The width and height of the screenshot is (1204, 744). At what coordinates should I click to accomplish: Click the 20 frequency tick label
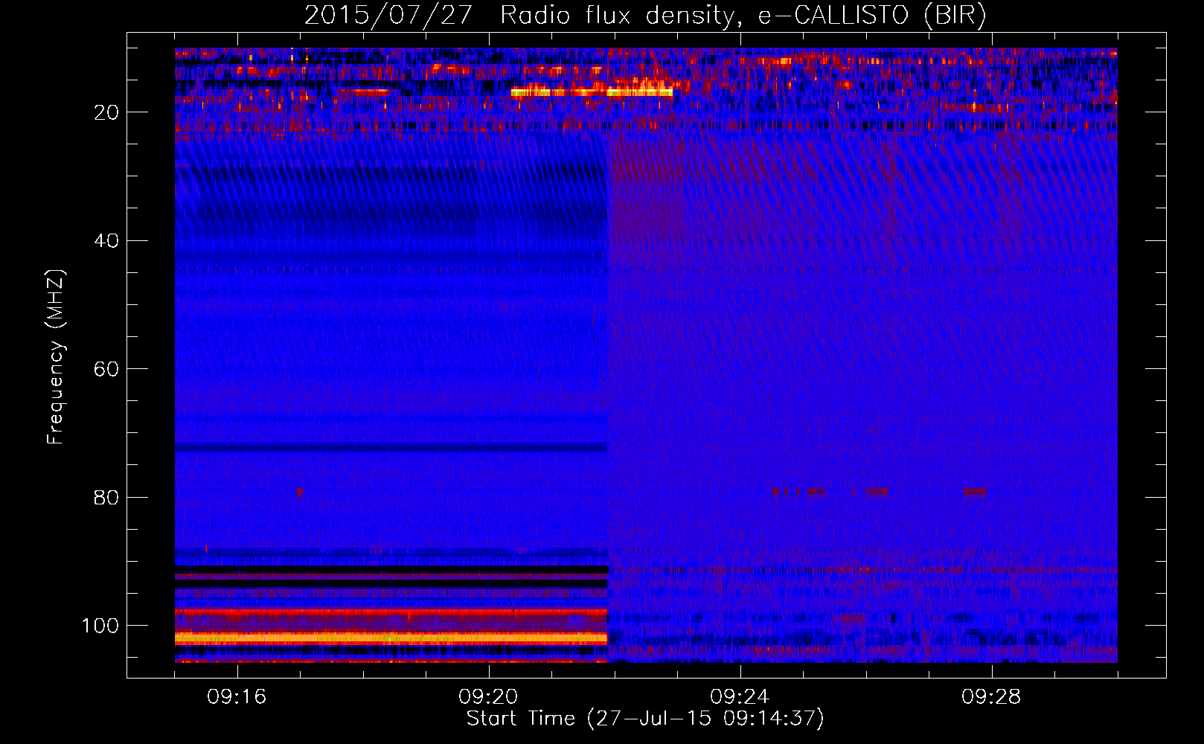tap(107, 112)
